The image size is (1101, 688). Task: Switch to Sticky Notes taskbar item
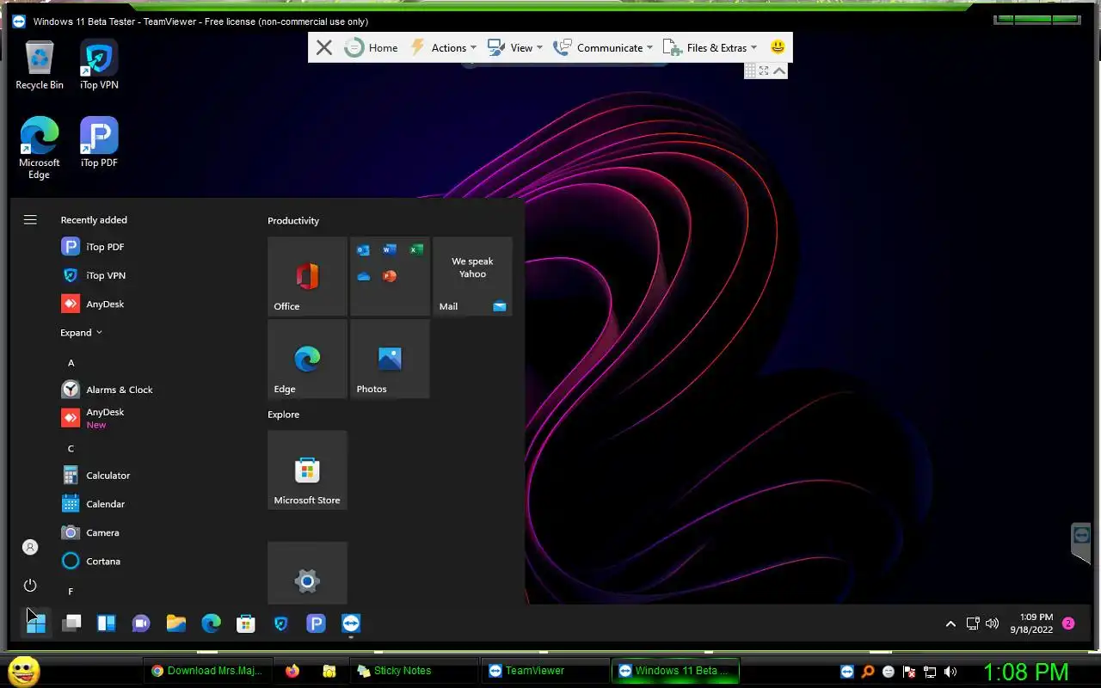click(x=413, y=671)
